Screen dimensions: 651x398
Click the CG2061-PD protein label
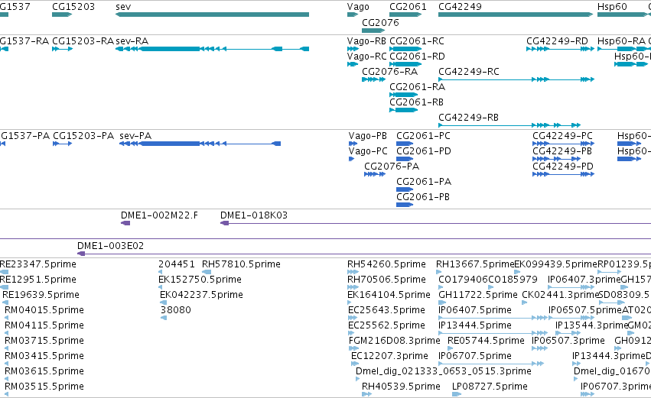424,151
